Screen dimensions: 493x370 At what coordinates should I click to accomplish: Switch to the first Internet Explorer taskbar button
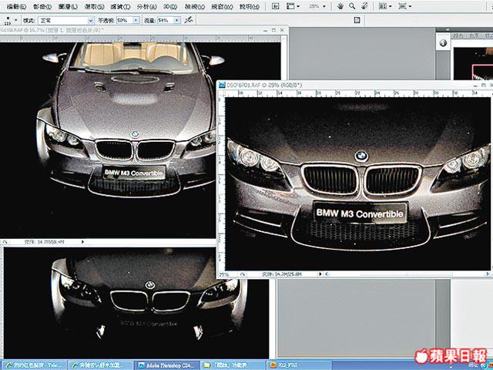[x=33, y=365]
